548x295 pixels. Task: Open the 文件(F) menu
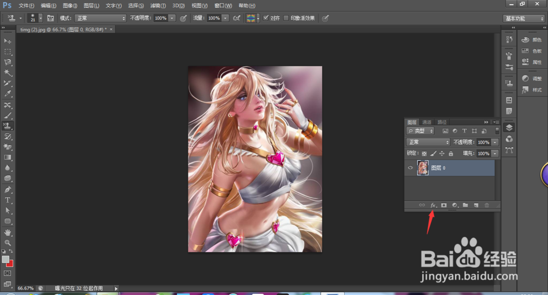(26, 5)
